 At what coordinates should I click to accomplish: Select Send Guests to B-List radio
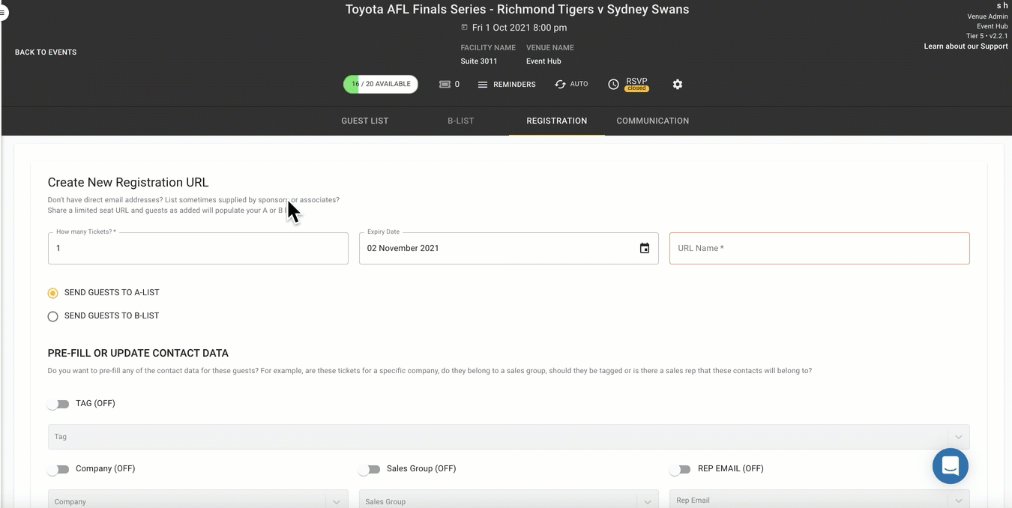click(x=52, y=316)
